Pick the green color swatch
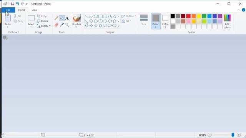 click(204, 16)
